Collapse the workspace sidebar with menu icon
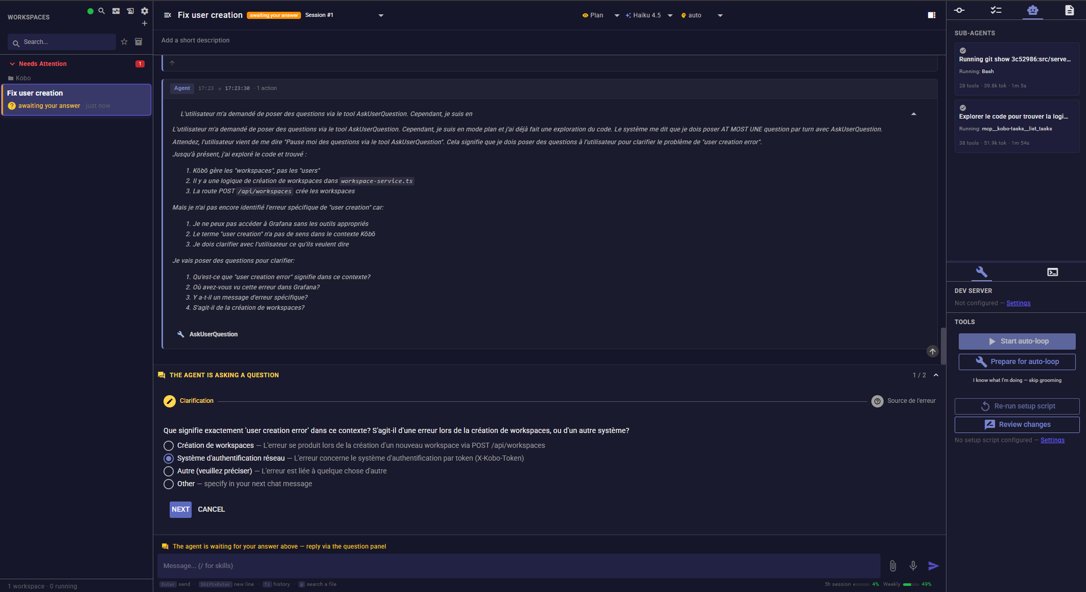 tap(167, 15)
